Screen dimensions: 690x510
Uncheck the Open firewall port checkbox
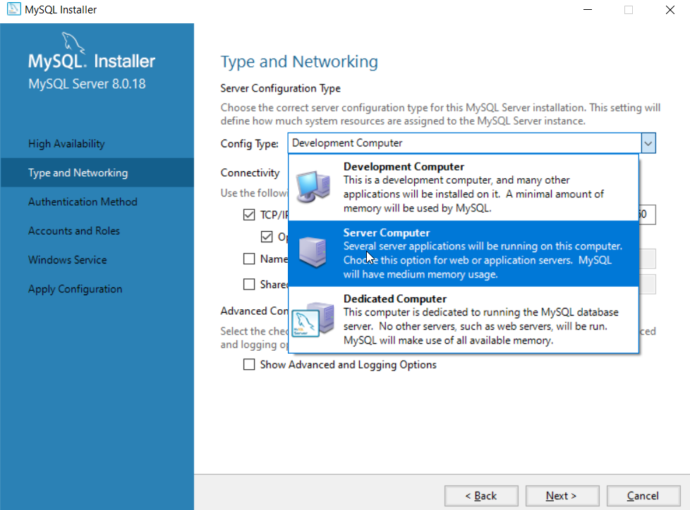point(267,237)
